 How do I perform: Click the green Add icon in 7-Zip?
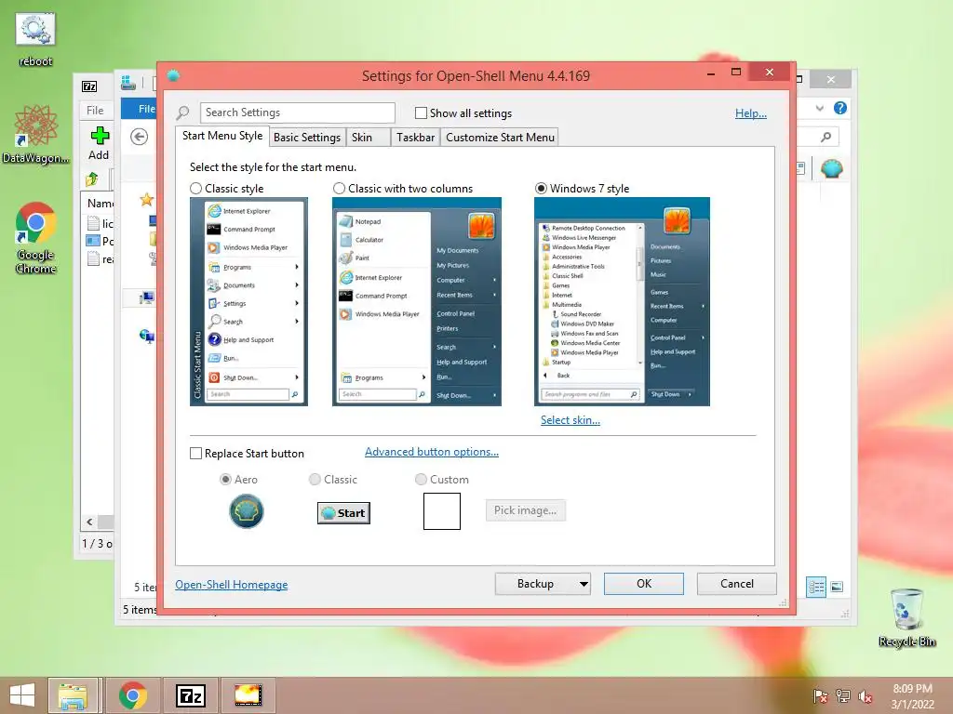pos(99,136)
